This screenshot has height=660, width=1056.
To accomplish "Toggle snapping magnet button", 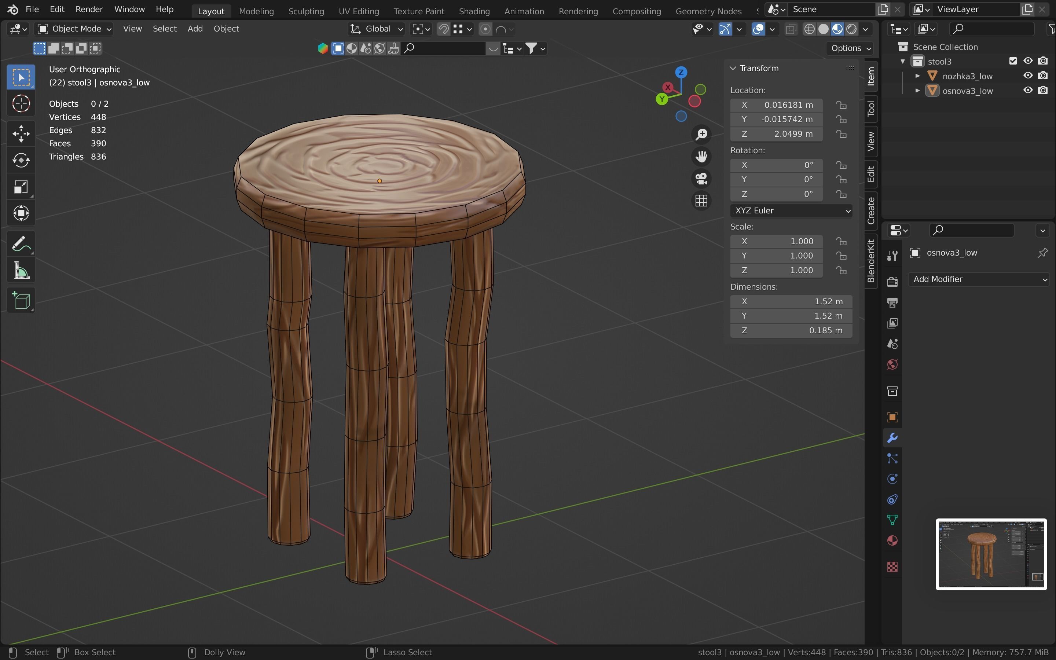I will [443, 29].
